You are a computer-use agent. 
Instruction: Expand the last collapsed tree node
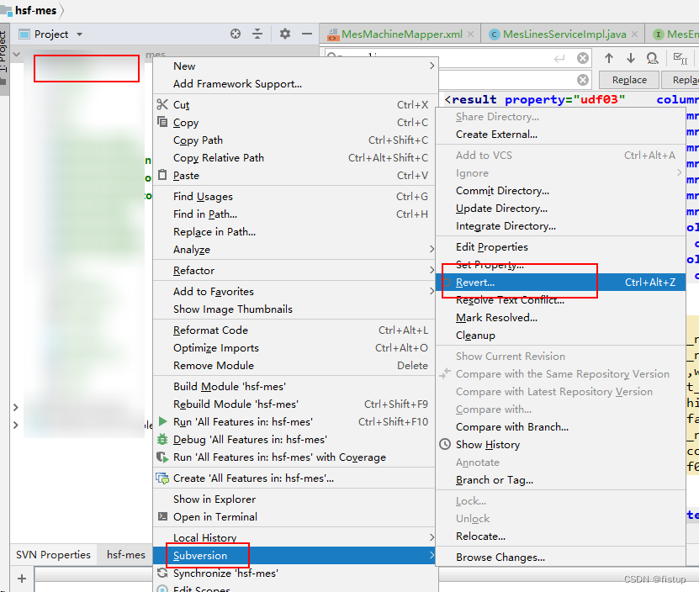click(x=16, y=425)
